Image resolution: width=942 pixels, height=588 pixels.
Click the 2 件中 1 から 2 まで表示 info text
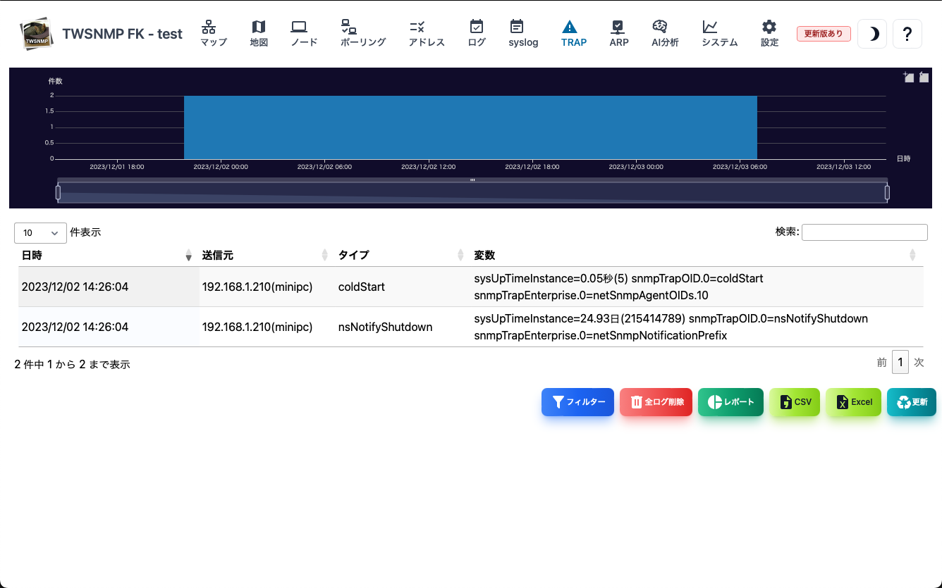pos(72,365)
